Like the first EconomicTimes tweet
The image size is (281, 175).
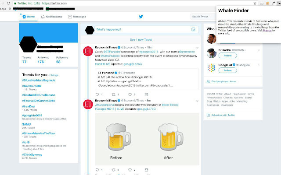point(130,94)
